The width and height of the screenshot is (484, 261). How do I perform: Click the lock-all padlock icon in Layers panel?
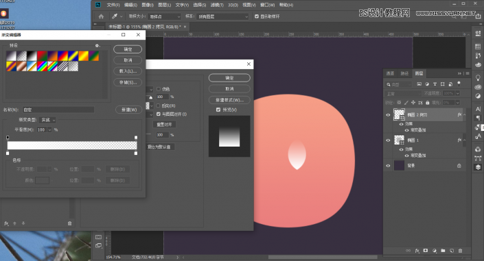[428, 102]
